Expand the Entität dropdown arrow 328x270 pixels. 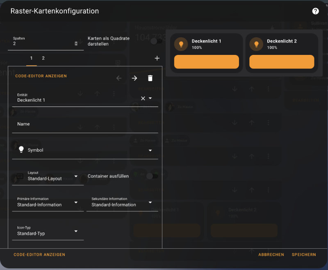(150, 98)
